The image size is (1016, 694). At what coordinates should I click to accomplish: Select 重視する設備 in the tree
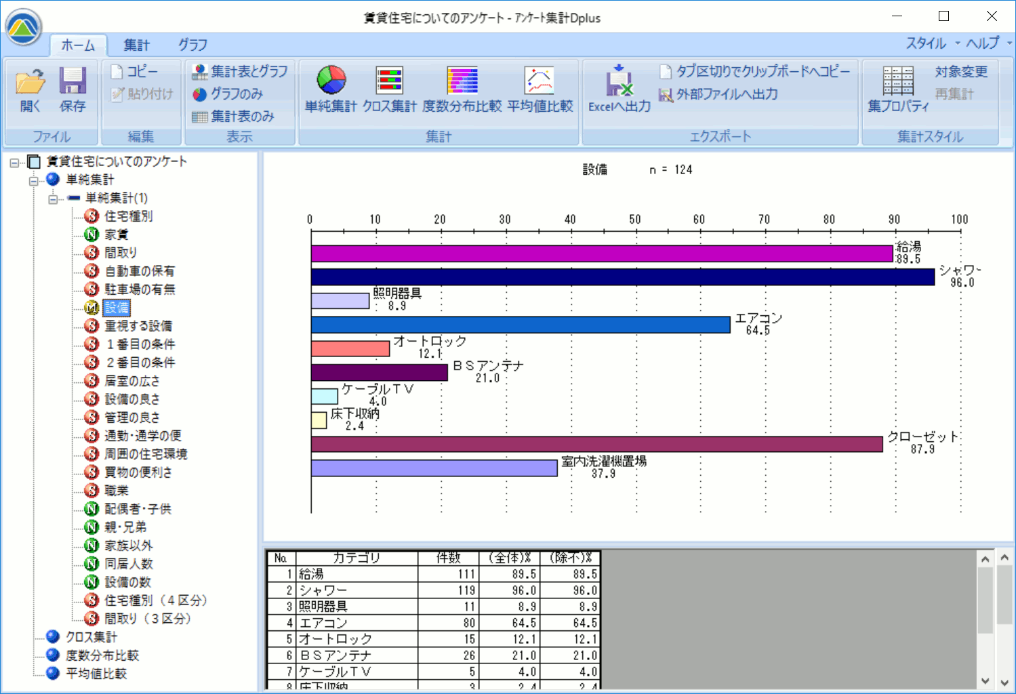pos(138,326)
